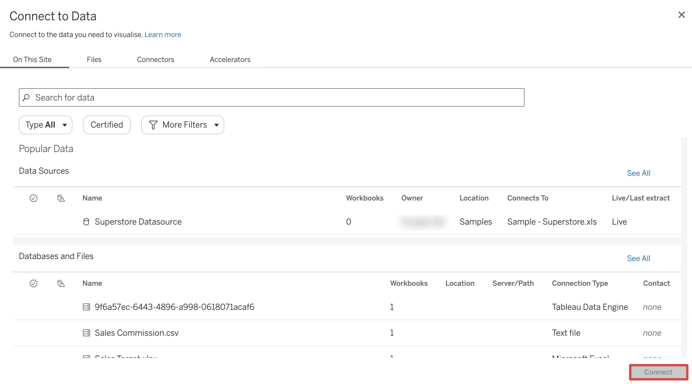Collapse the Type filter chevron
The image size is (692, 384).
(x=65, y=125)
